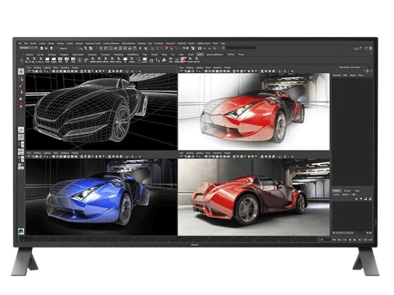Click the blue car viewport
Image resolution: width=394 pixels, height=295 pixels.
click(101, 197)
